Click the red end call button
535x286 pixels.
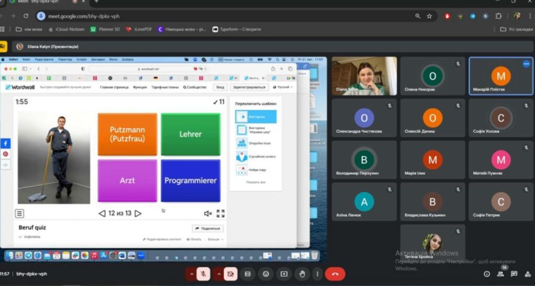pyautogui.click(x=335, y=273)
